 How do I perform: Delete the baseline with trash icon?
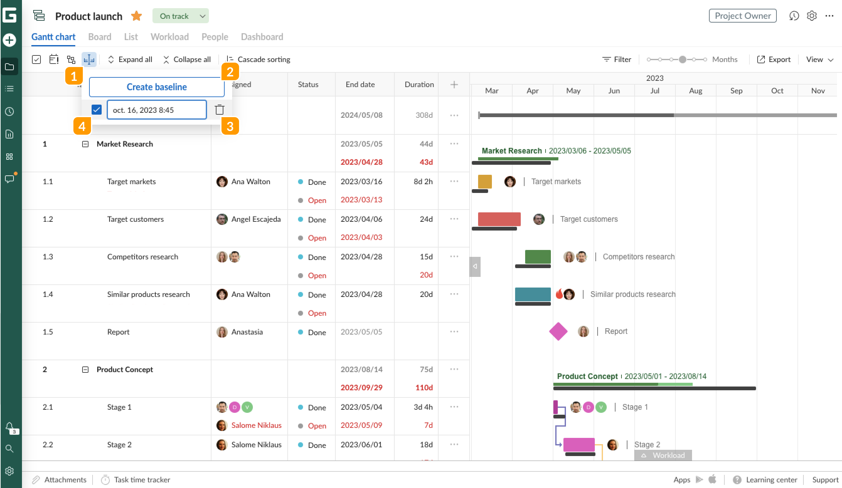pos(220,109)
